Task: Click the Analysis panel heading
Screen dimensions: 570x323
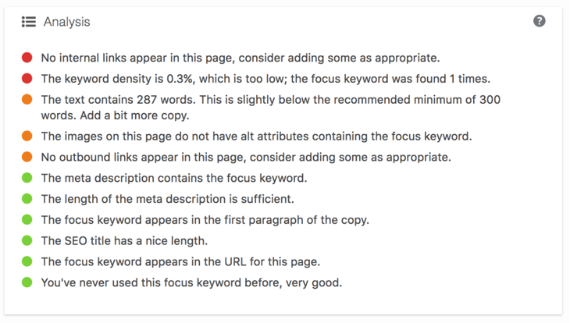Action: 66,22
